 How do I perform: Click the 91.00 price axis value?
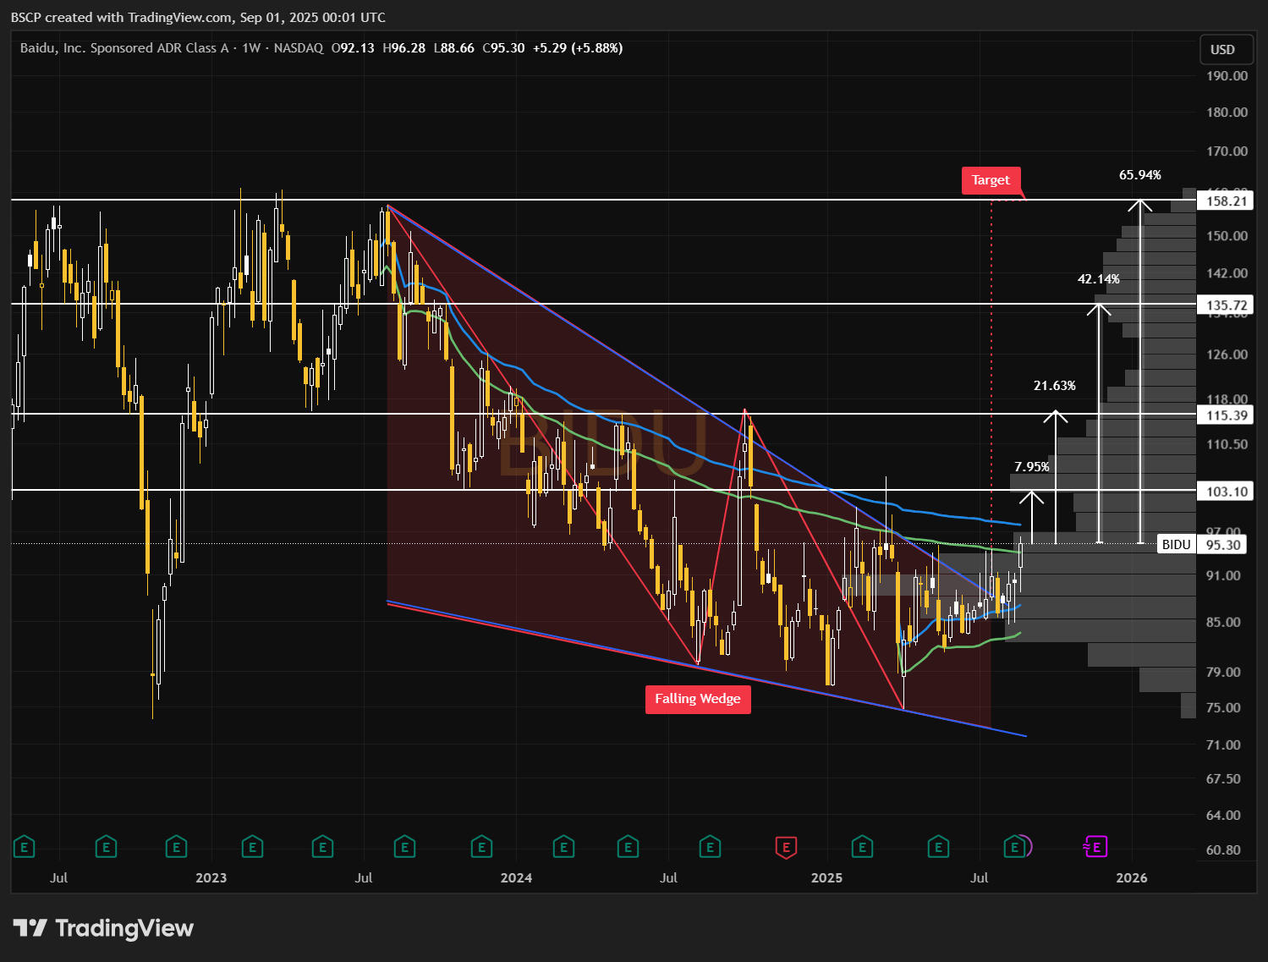point(1224,576)
